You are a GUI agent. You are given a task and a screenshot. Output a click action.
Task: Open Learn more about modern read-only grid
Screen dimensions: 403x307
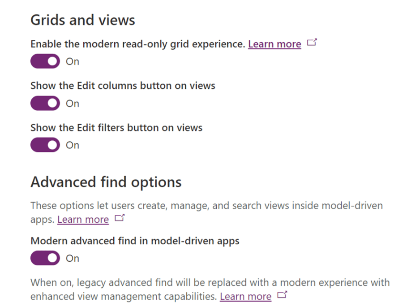click(274, 44)
